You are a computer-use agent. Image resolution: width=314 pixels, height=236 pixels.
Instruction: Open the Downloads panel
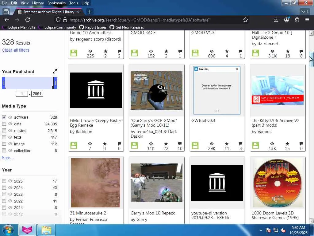(276, 20)
